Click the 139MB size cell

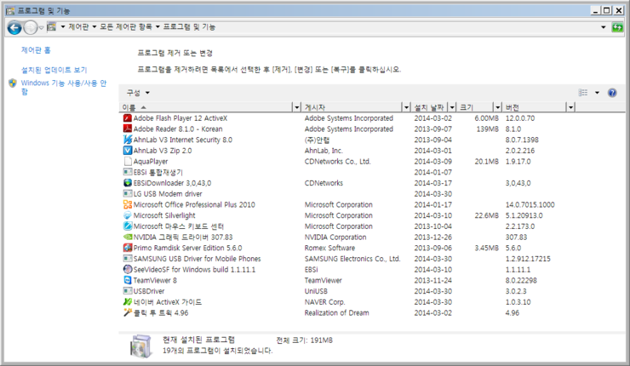[x=487, y=129]
